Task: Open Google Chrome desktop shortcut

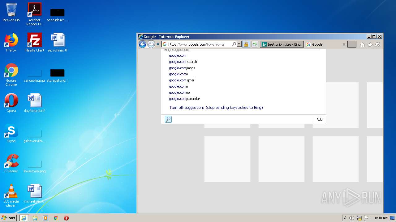Action: click(x=11, y=75)
